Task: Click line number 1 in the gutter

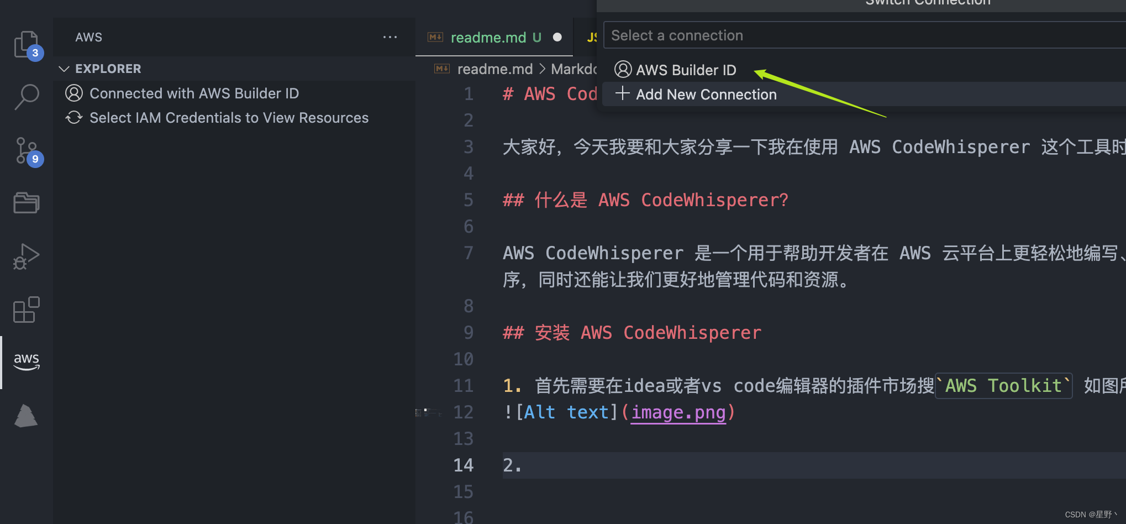Action: [x=469, y=94]
